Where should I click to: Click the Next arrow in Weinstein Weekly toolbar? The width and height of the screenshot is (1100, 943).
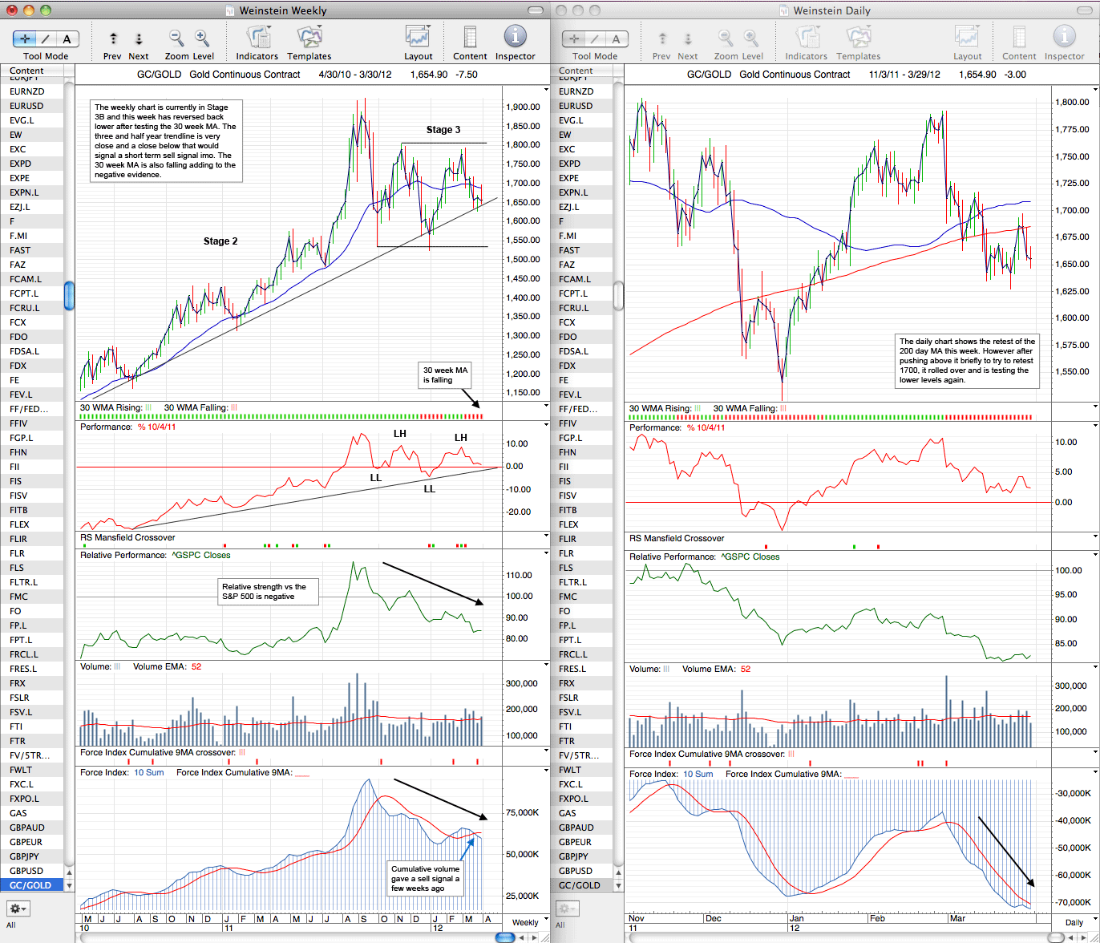(139, 38)
